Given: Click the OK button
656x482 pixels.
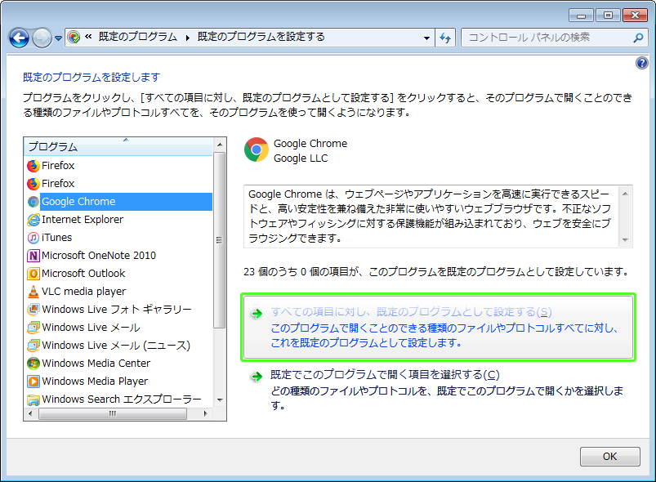Looking at the screenshot, I should click(610, 457).
